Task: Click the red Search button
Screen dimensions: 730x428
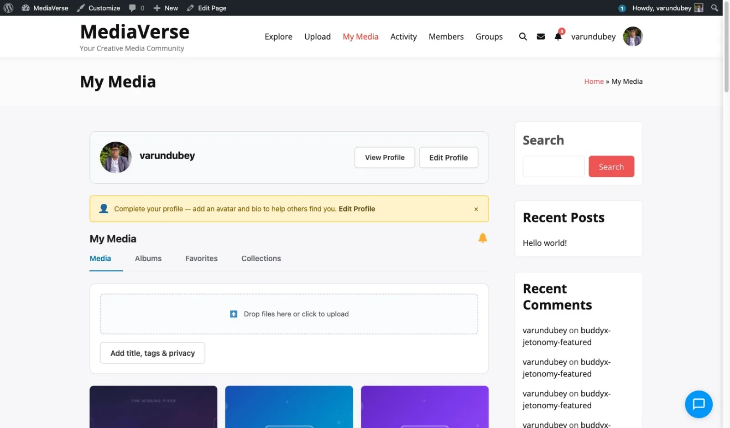Action: (611, 166)
